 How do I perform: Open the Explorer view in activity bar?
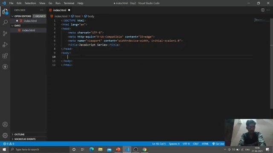click(x=5, y=11)
